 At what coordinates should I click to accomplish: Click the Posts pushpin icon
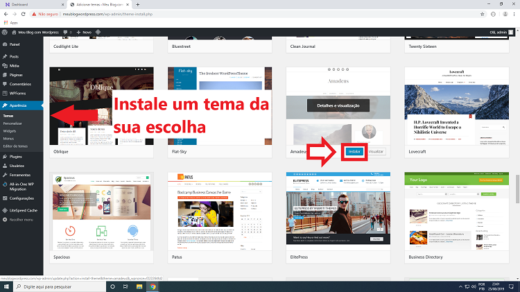[5, 56]
